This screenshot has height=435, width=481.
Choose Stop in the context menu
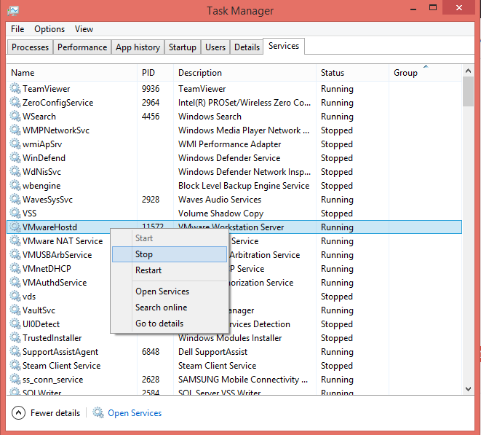tap(170, 254)
